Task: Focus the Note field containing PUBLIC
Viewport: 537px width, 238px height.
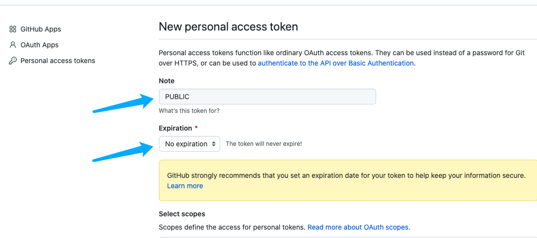Action: [268, 97]
